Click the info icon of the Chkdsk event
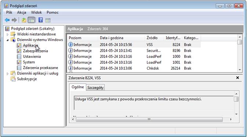The width and height of the screenshot is (247, 137). [x=70, y=68]
